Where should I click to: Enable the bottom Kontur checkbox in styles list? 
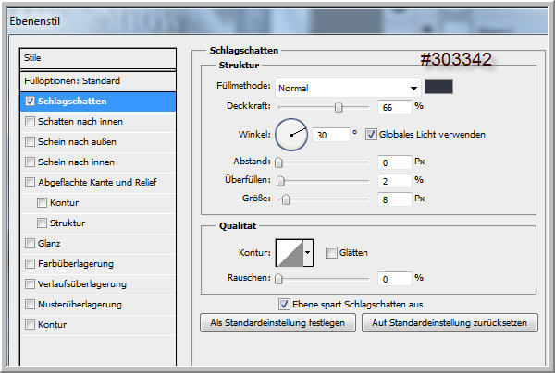tap(31, 325)
